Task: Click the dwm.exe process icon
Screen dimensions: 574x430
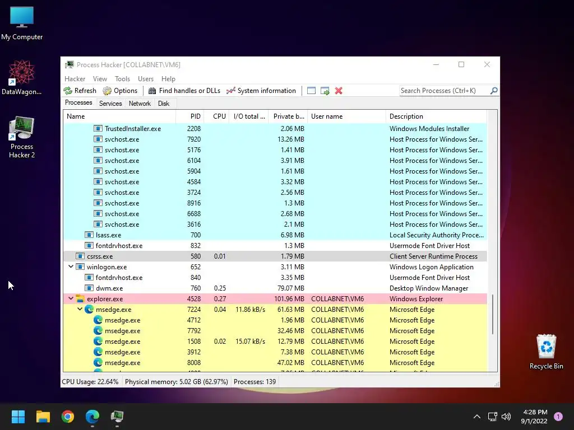Action: [x=89, y=288]
